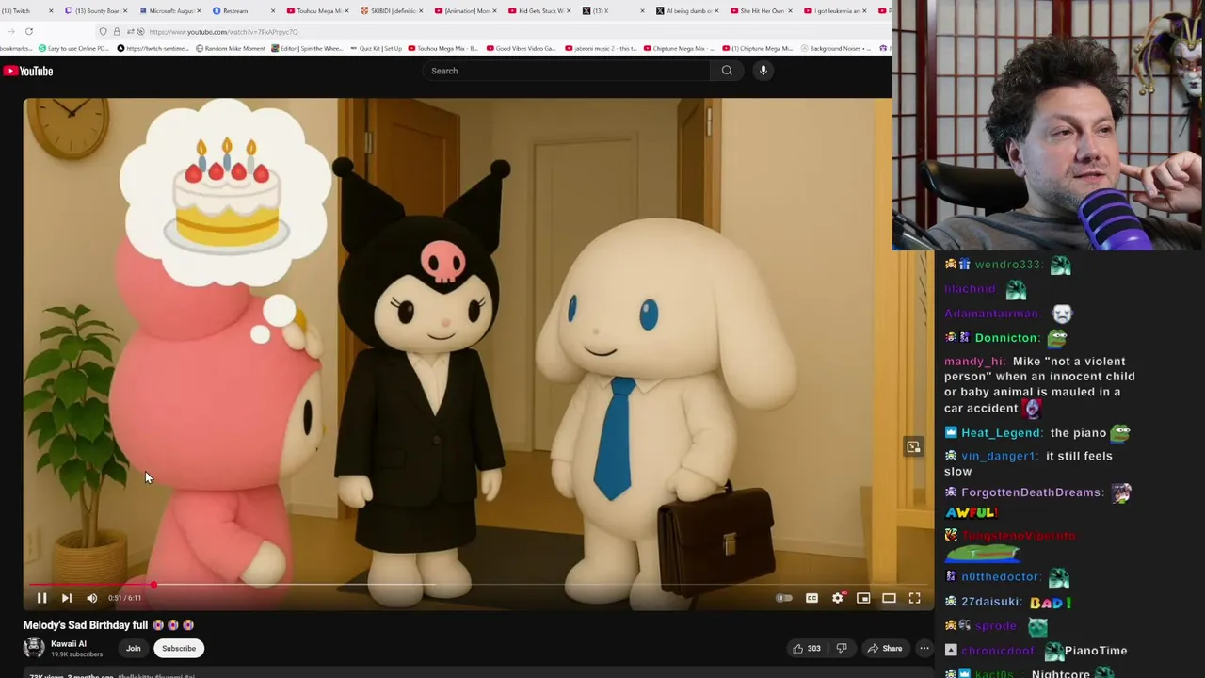Viewport: 1205px width, 678px height.
Task: Click vin_danger1 username in chat
Action: (x=999, y=456)
